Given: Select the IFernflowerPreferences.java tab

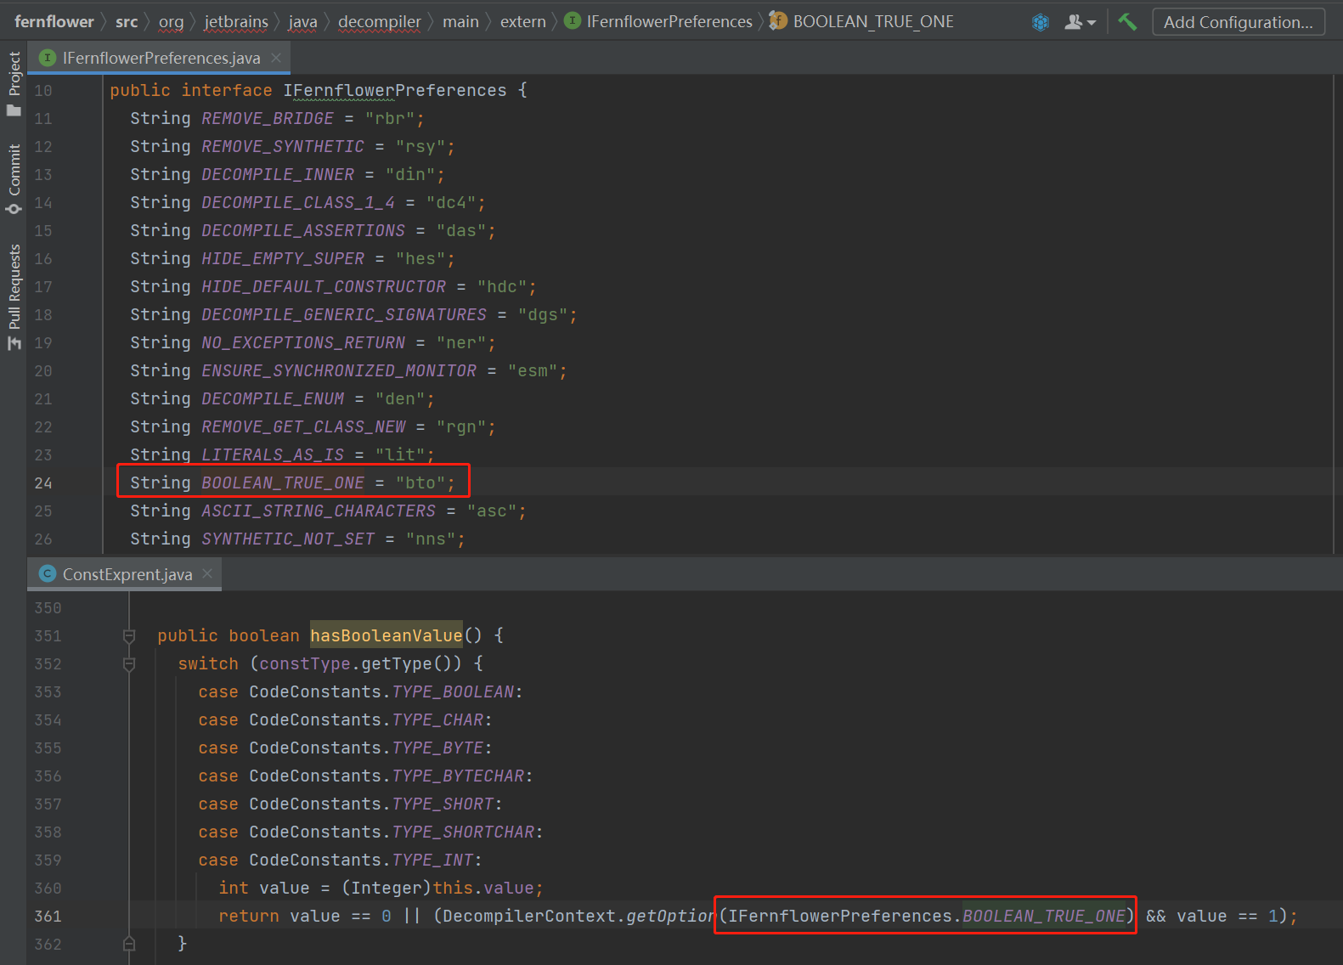Looking at the screenshot, I should point(161,58).
